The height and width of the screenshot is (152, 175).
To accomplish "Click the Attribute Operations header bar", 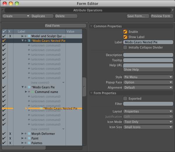I will [88, 10].
